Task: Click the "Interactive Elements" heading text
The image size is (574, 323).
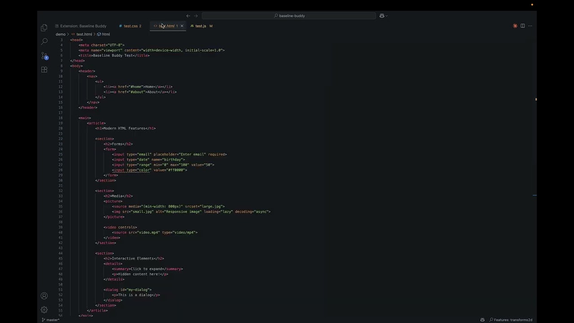Action: point(133,258)
